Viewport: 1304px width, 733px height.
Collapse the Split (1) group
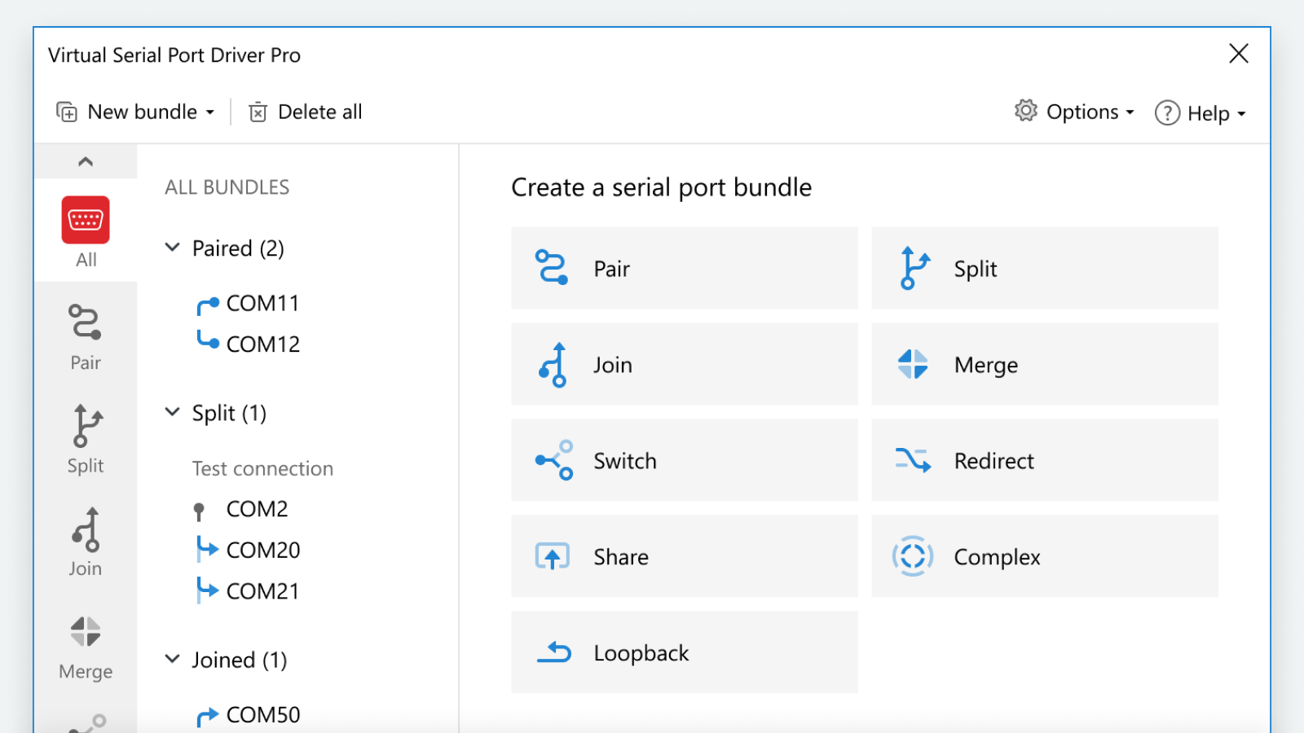173,413
